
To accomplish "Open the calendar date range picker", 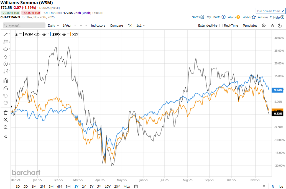I will (136, 187).
